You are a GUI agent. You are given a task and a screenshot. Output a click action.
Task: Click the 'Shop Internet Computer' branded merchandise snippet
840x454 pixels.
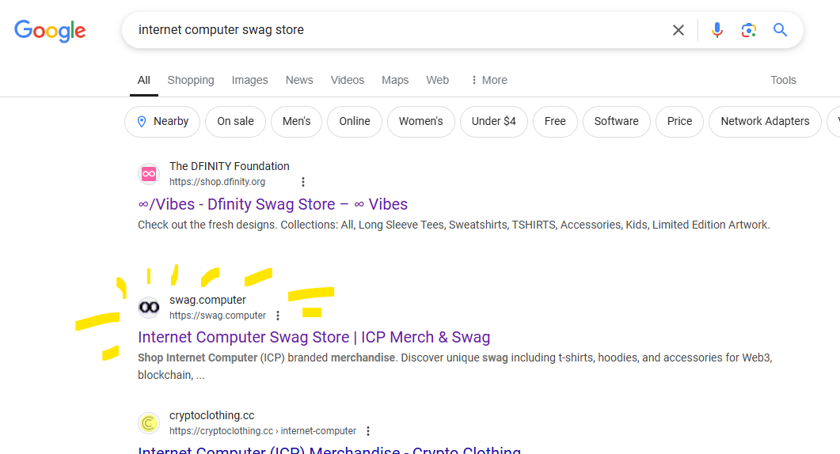[x=454, y=366]
